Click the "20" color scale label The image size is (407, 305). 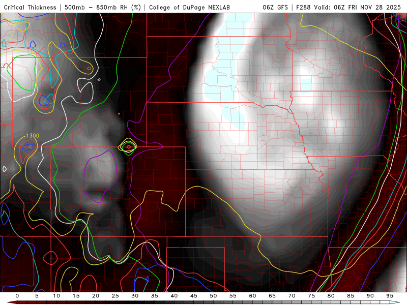[x=96, y=296]
